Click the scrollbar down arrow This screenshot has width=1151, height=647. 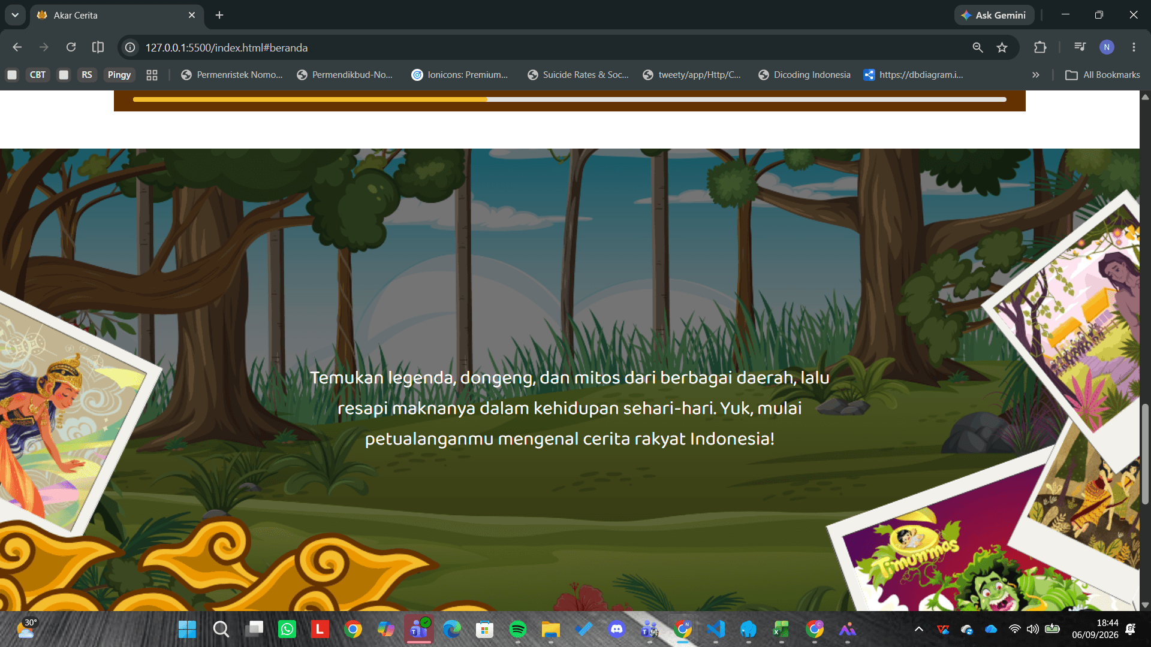[x=1145, y=605]
